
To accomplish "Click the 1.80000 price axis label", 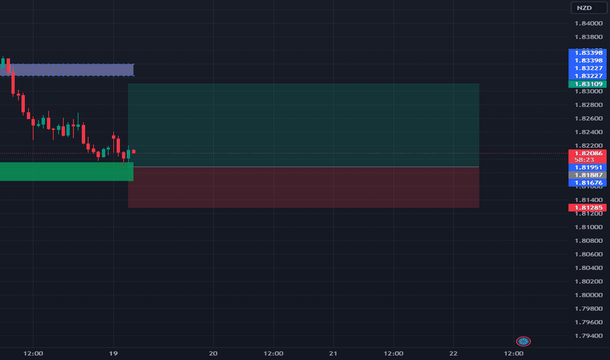I will pos(588,295).
